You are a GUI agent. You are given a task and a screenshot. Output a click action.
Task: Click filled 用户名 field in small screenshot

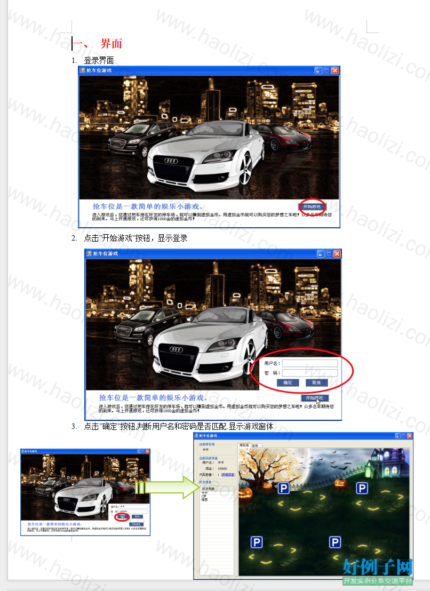coord(134,507)
